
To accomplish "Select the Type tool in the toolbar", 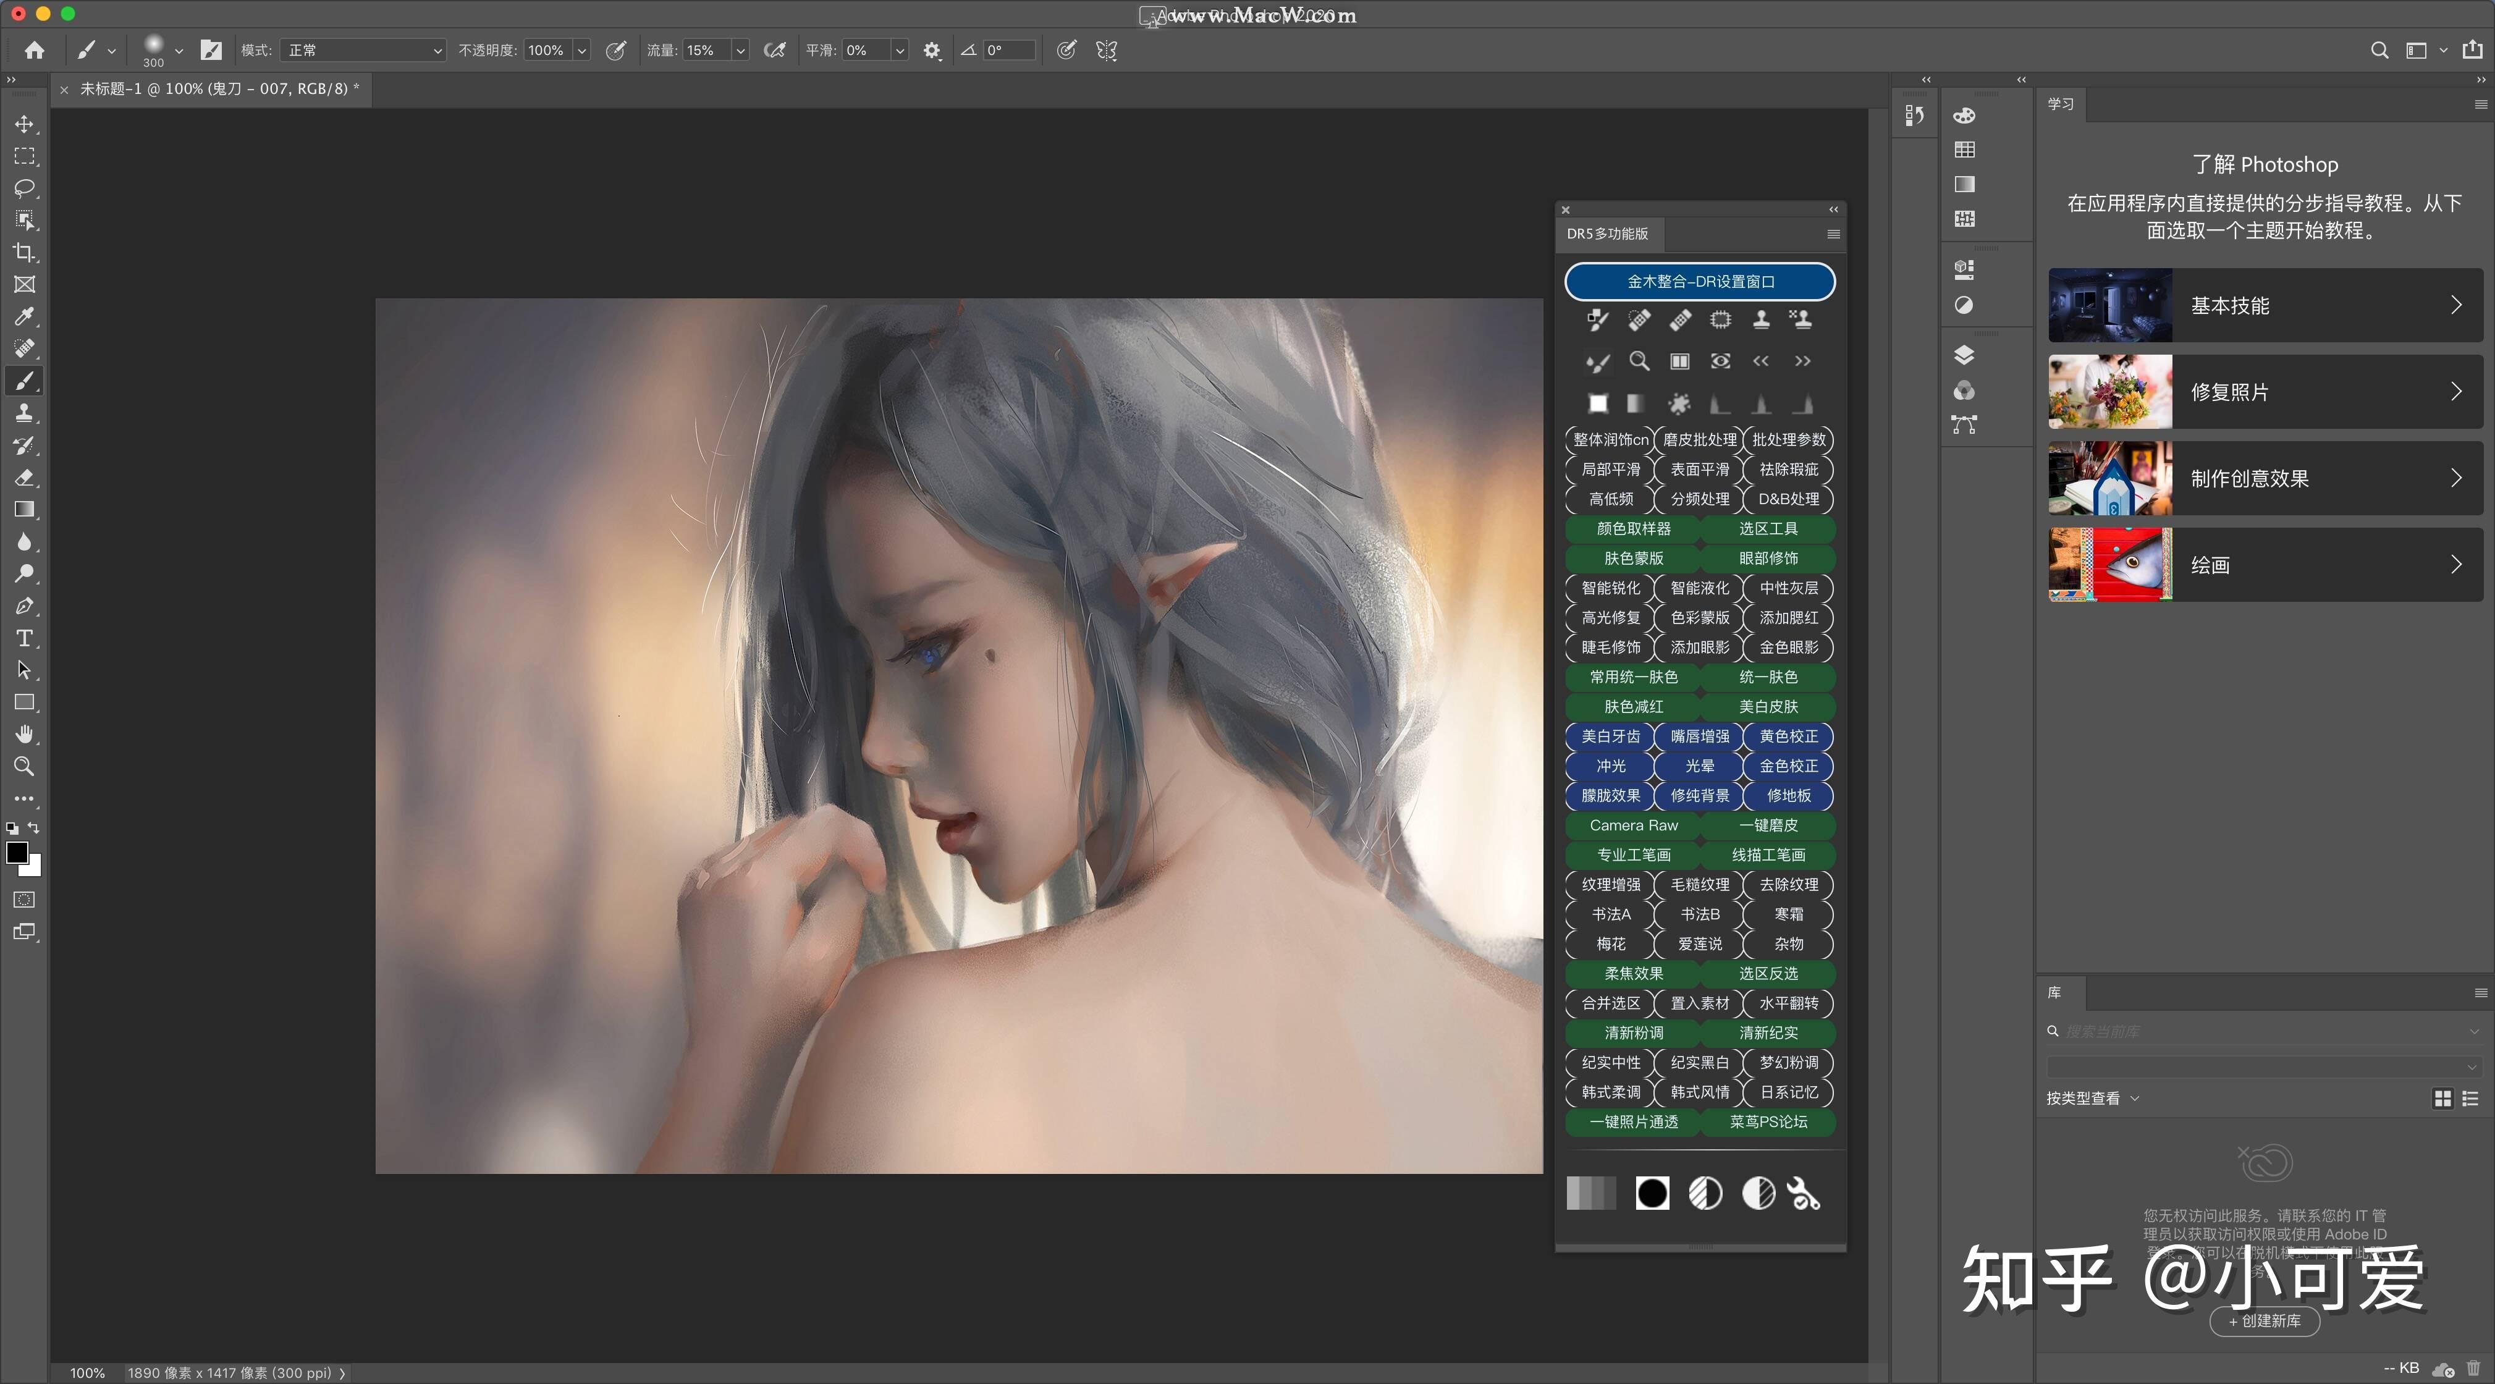I will click(24, 638).
